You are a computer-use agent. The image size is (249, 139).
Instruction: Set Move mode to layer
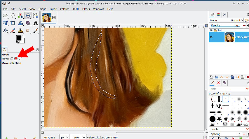pyautogui.click(x=12, y=59)
